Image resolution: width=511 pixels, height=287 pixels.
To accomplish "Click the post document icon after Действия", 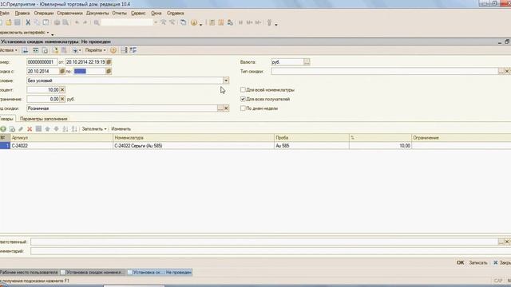I will point(25,50).
